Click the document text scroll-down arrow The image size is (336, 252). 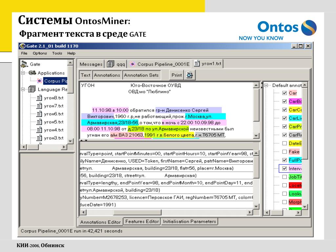tap(256, 136)
